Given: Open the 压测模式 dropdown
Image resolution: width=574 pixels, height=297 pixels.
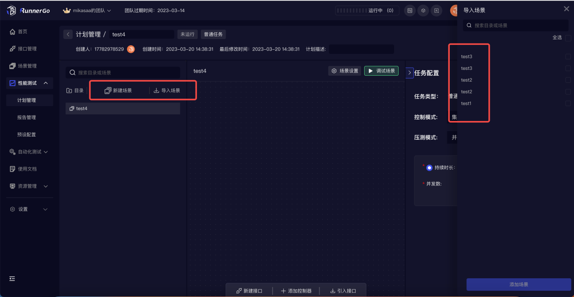Looking at the screenshot, I should click(x=452, y=137).
